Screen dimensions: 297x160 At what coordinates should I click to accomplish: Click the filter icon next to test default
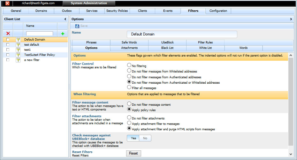(x=18, y=45)
